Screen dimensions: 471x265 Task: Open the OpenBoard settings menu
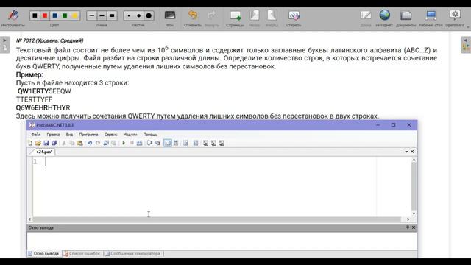[455, 18]
